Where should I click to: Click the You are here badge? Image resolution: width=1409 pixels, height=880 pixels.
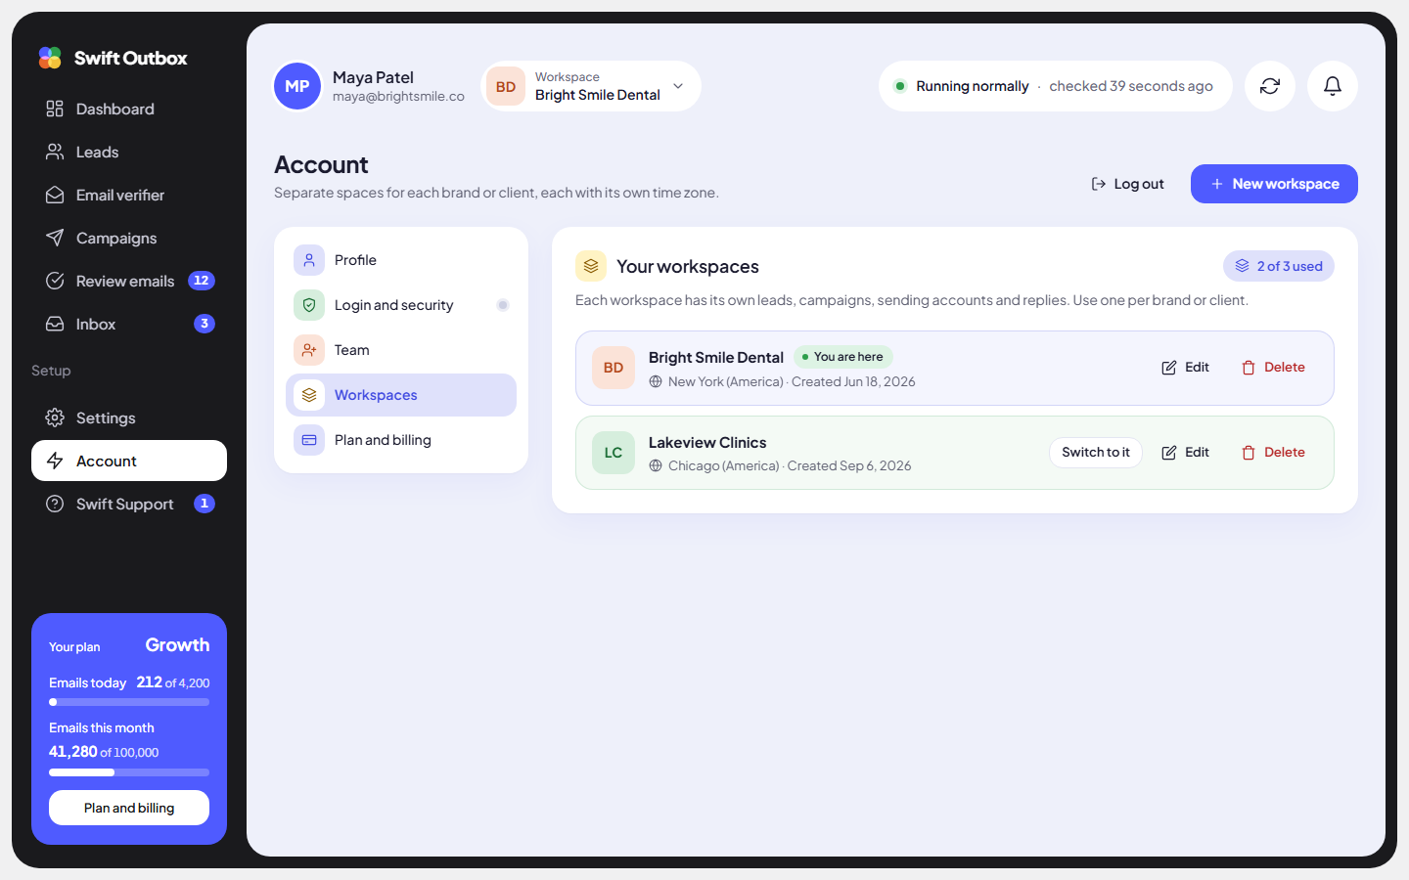click(842, 357)
